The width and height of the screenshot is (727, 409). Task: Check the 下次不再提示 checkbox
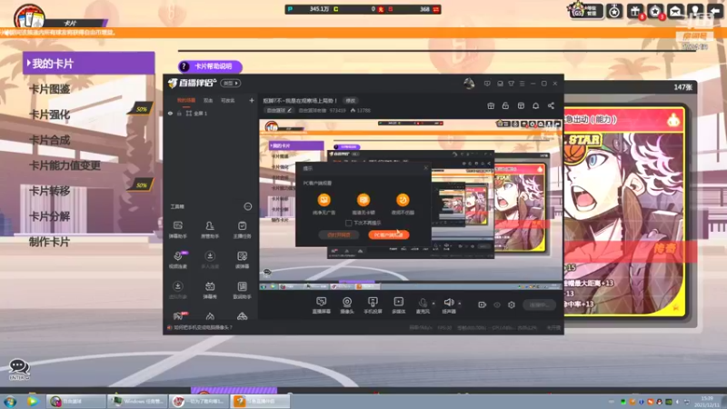tap(348, 223)
